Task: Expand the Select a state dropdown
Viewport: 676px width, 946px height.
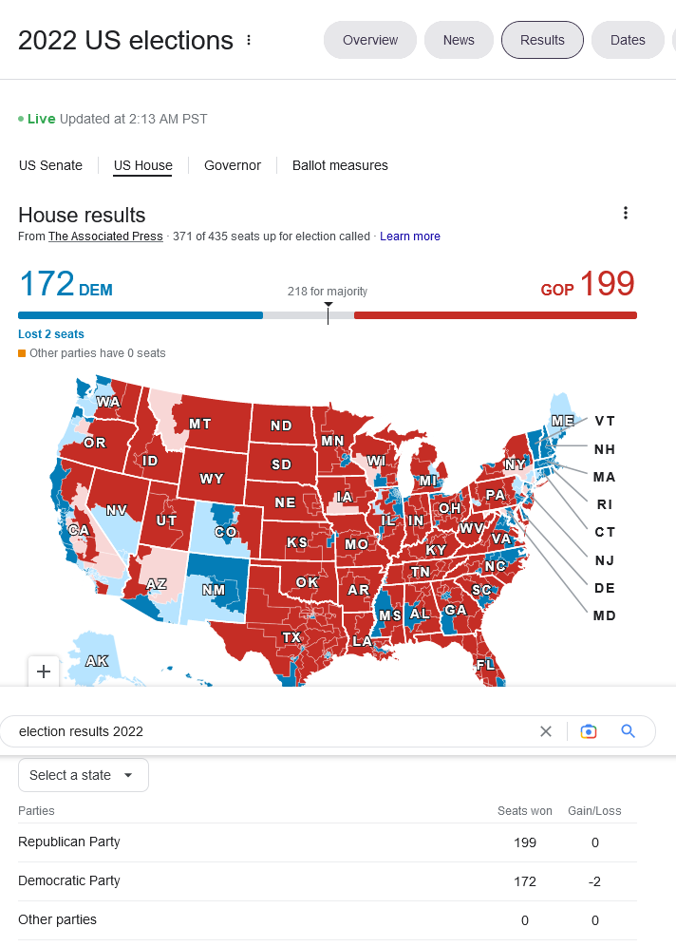Action: coord(83,775)
